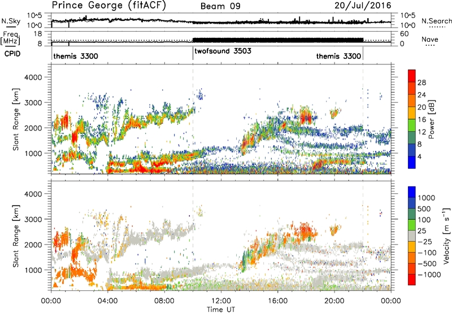Click the dashed CPID change line at 10:00 in power panel
The width and height of the screenshot is (452, 313).
pyautogui.click(x=193, y=119)
